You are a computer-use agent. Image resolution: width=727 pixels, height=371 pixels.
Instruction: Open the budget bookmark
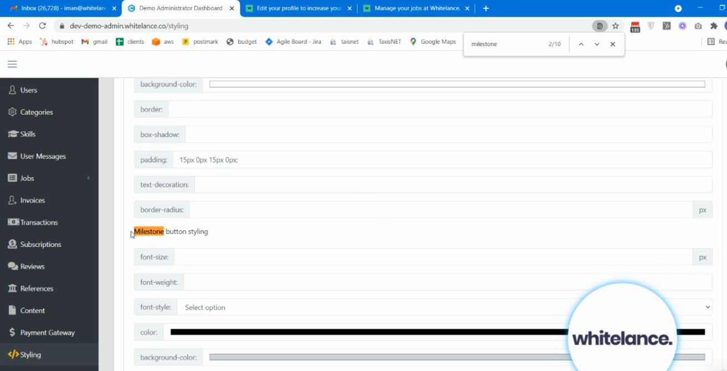tap(242, 42)
